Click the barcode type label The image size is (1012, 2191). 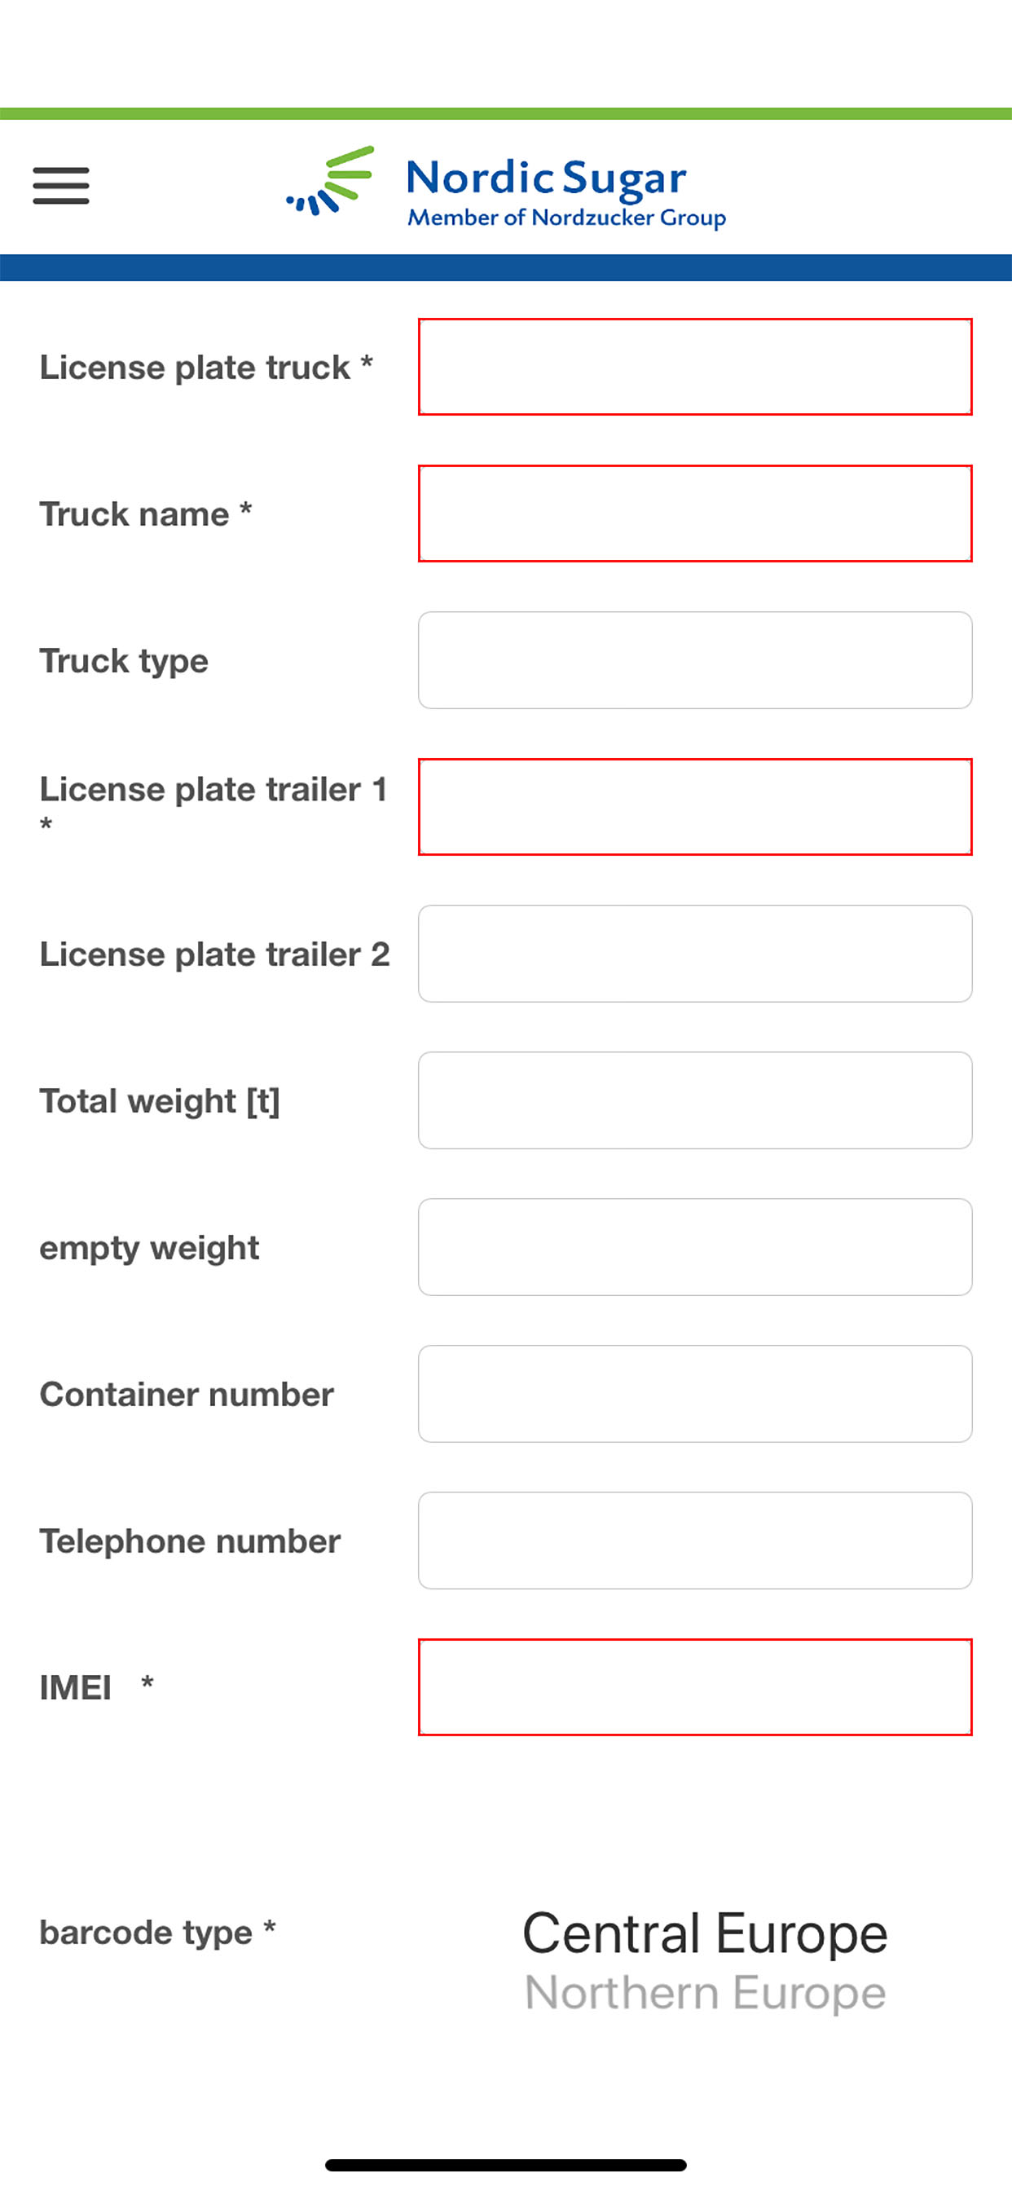[158, 1933]
